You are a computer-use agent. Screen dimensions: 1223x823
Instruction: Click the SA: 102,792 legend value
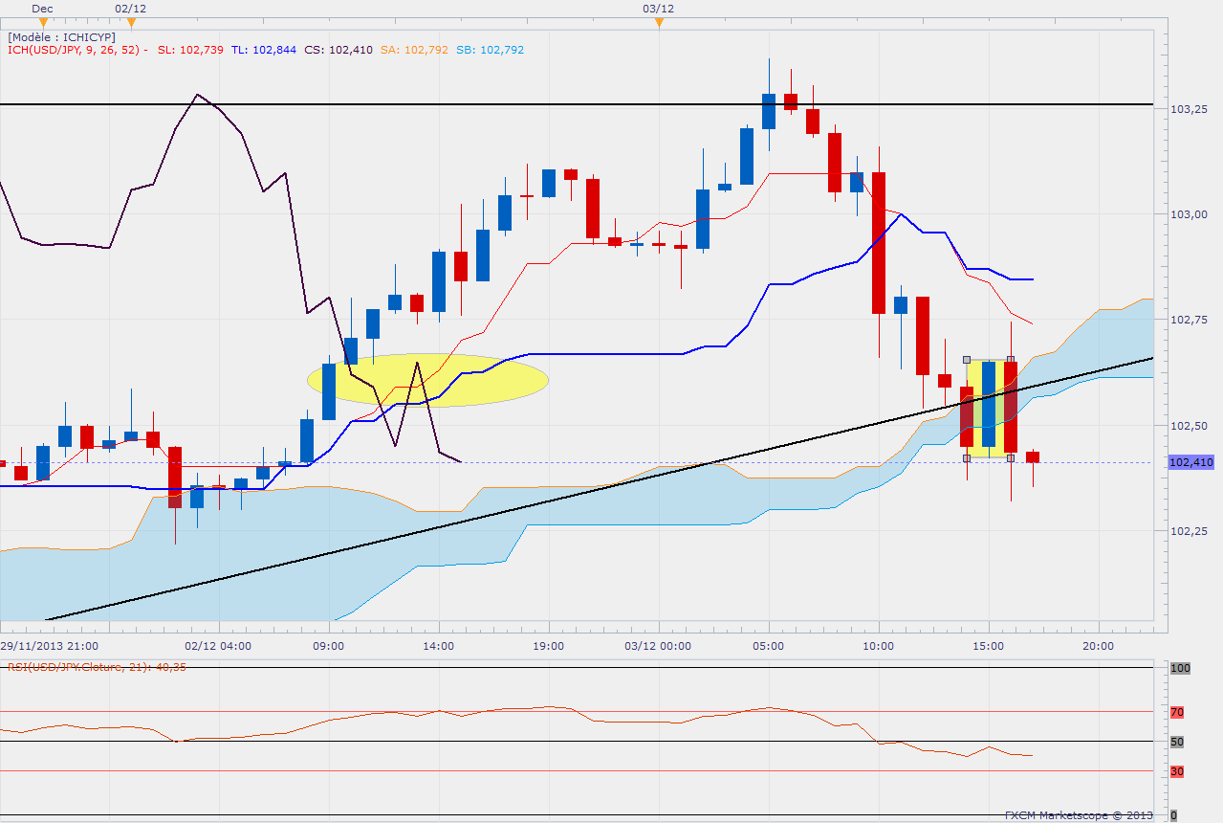[x=414, y=50]
